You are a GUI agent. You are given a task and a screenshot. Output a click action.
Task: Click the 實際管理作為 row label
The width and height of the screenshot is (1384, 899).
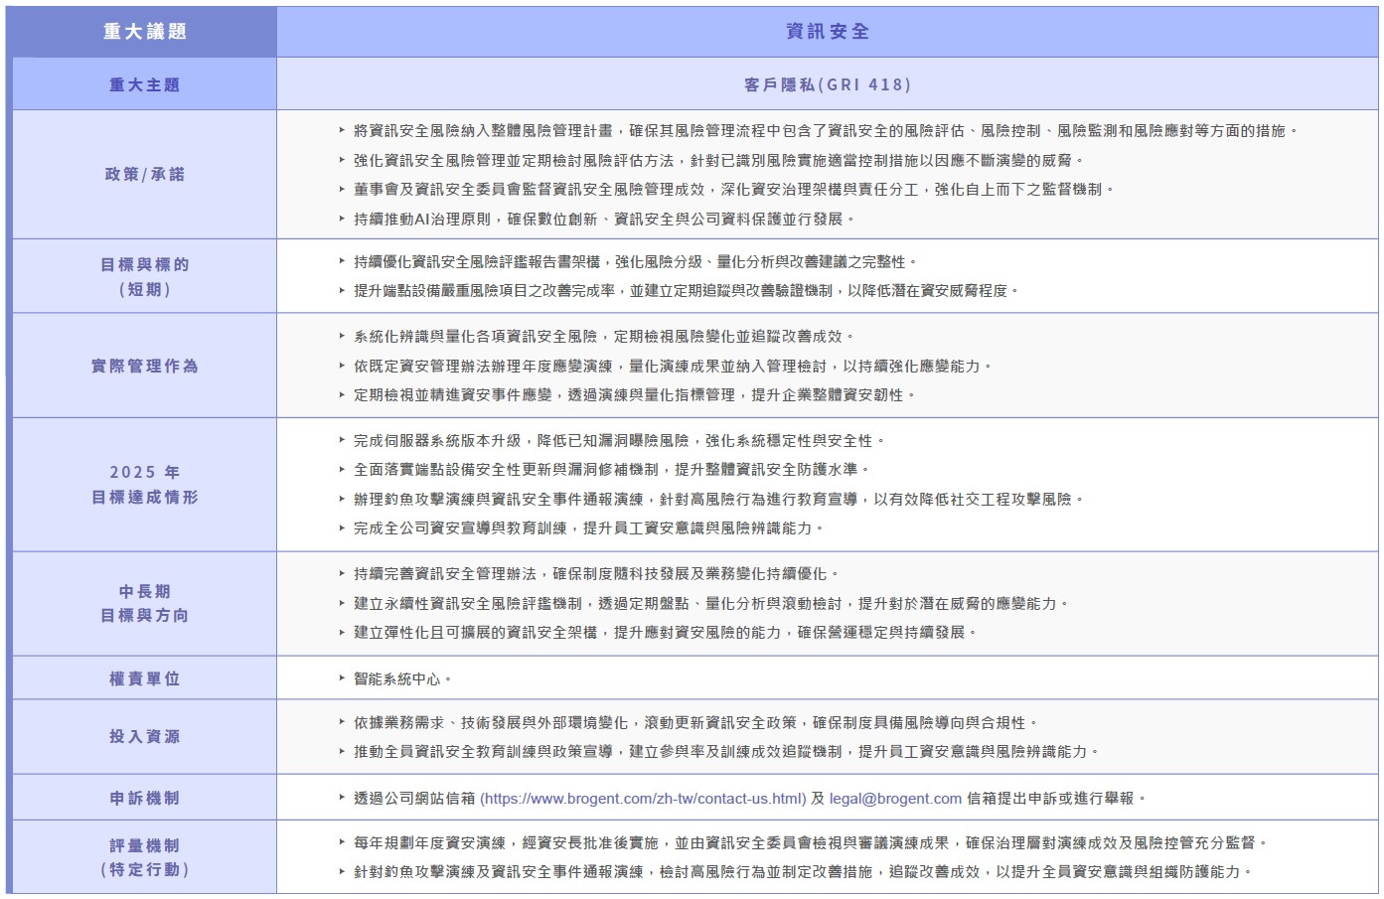(x=145, y=366)
